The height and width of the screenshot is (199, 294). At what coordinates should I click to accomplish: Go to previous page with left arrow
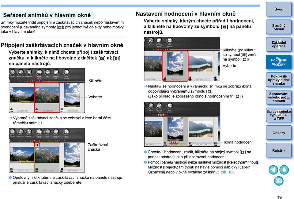273,170
